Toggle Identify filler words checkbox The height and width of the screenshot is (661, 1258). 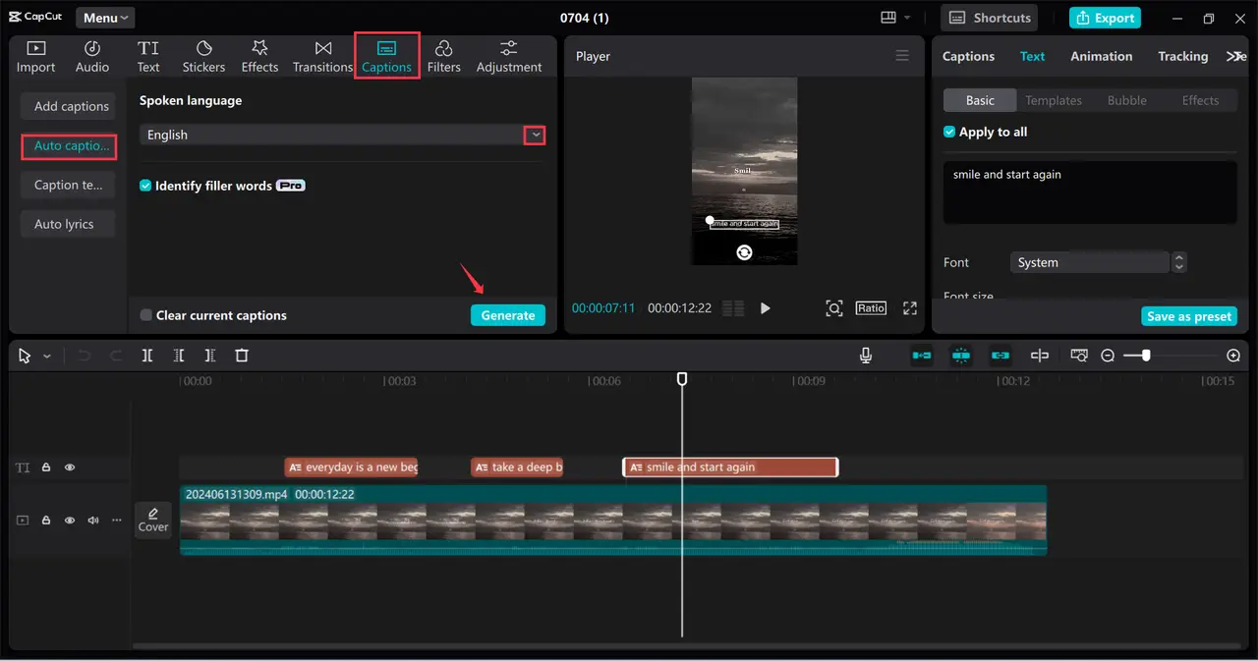pos(145,186)
